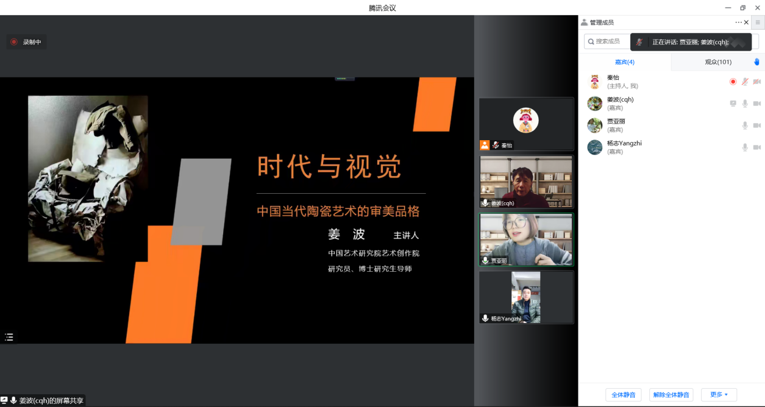Click the 全体静音 button
The image size is (765, 407).
(623, 395)
